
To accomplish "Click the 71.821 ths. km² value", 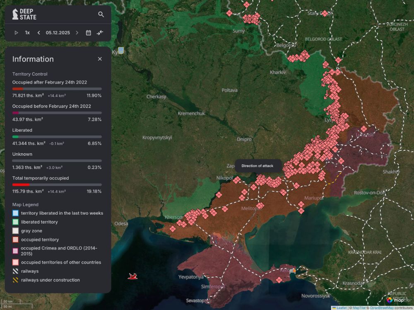I will [28, 95].
